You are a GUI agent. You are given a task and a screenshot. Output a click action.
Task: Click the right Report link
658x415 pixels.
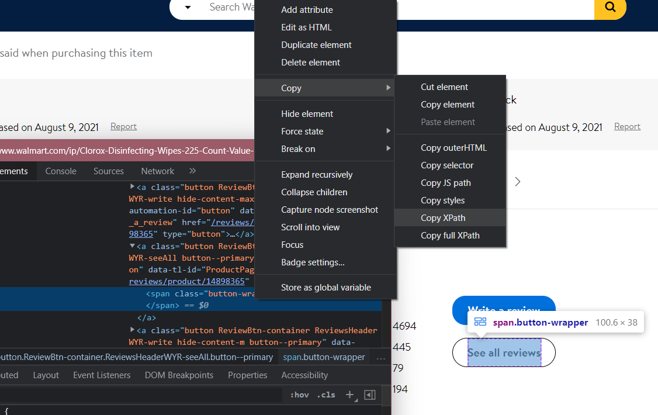(x=627, y=126)
